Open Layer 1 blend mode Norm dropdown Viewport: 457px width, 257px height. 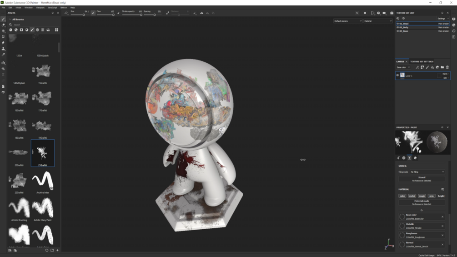[446, 74]
